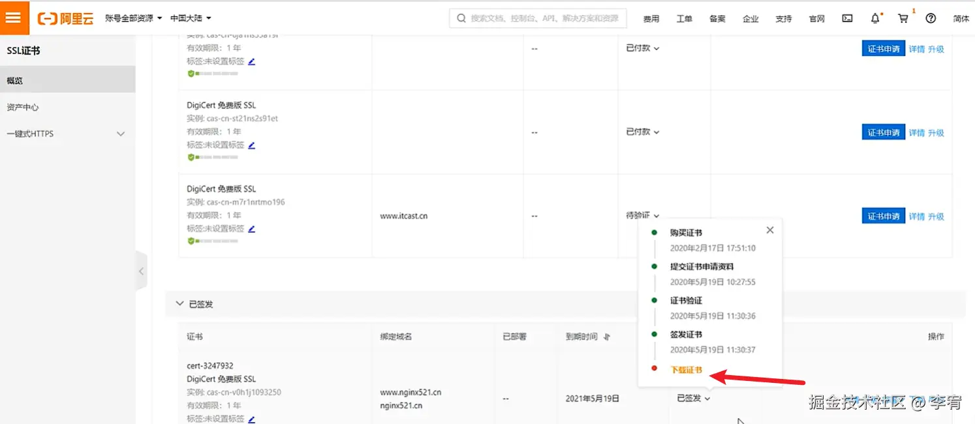
Task: Click the 提交证书申请资料 step
Action: [x=702, y=267]
